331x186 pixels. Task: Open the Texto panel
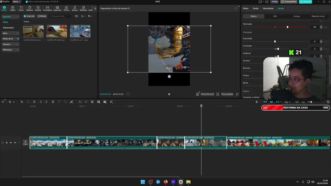(21, 9)
